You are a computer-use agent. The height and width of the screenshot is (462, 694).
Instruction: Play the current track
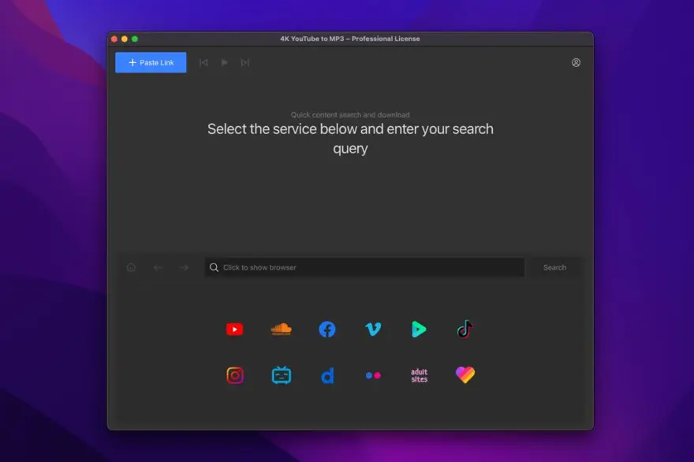pyautogui.click(x=225, y=62)
